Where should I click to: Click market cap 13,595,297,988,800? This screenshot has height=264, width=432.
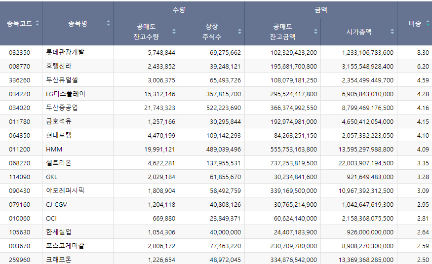[x=366, y=149]
